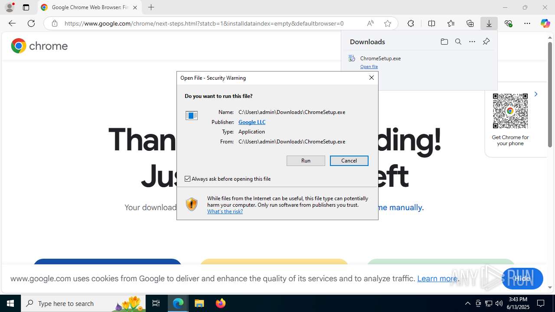
Task: Search downloads with magnifier icon
Action: 458,42
